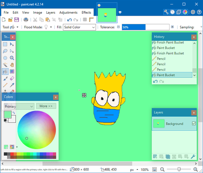Image resolution: width=203 pixels, height=173 pixels.
Task: Crop to selection icon
Action: click(x=54, y=20)
